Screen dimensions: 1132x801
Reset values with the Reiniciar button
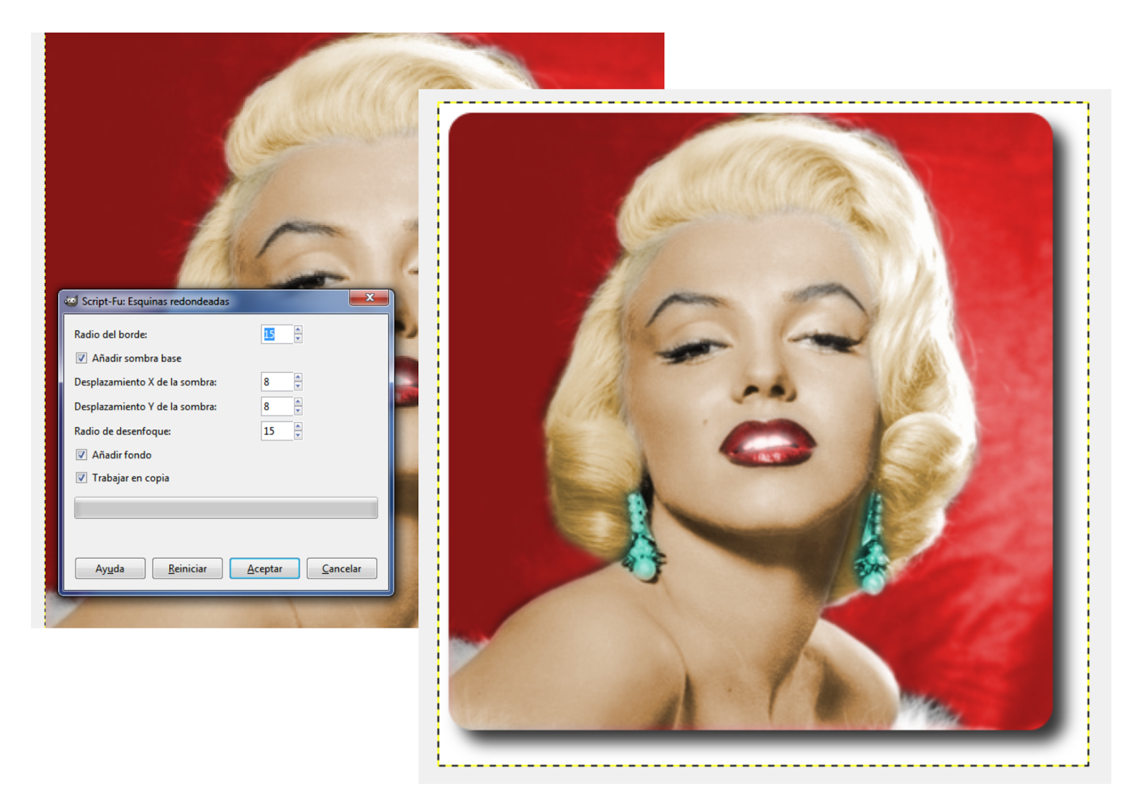tap(187, 568)
